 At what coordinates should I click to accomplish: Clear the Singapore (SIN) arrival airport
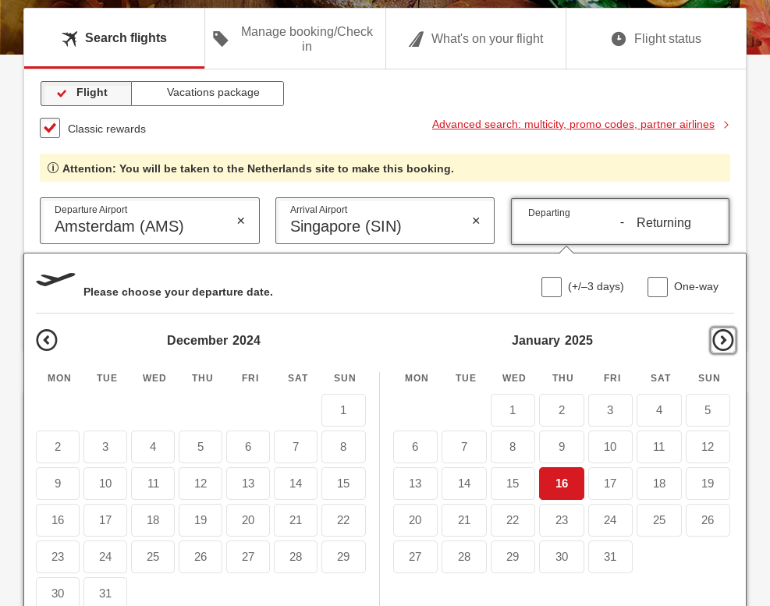click(x=476, y=221)
